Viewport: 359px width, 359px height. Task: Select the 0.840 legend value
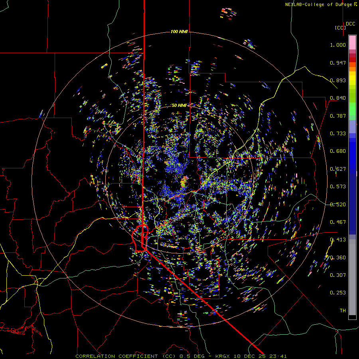coord(338,98)
